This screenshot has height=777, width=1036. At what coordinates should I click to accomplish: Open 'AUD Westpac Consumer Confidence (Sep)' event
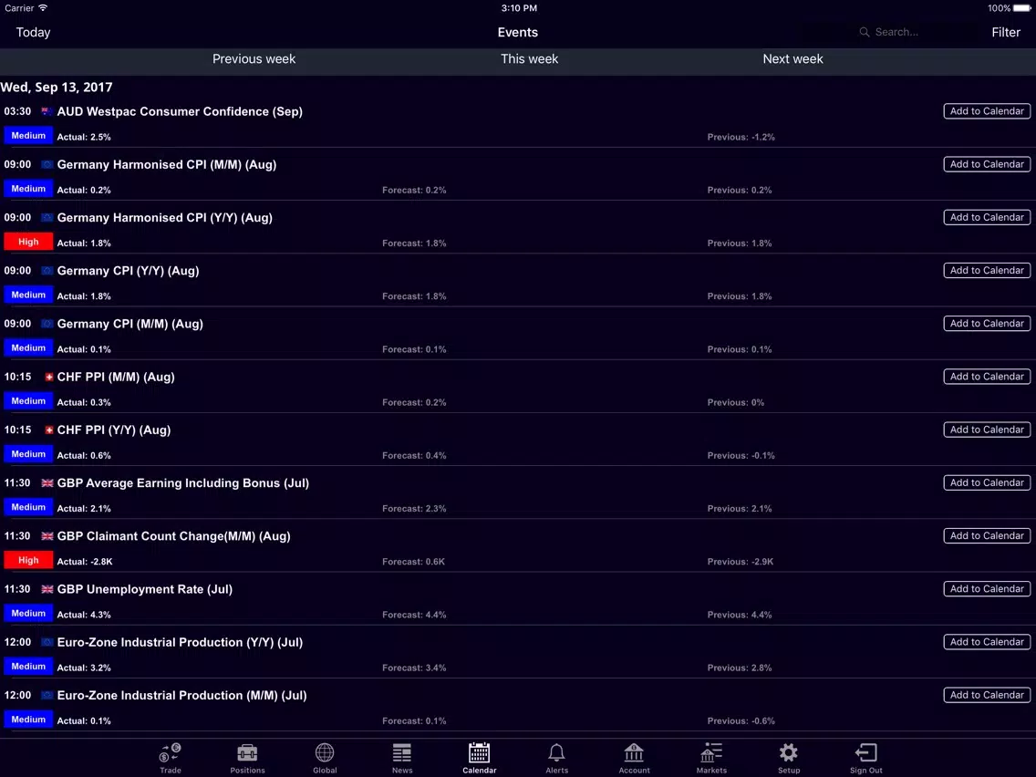coord(180,111)
